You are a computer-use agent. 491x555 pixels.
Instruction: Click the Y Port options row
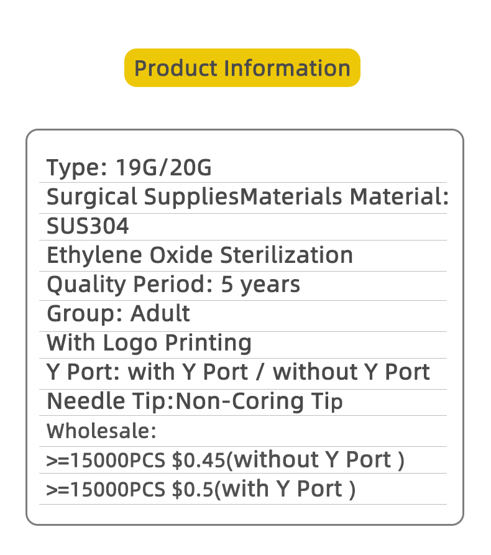(238, 372)
